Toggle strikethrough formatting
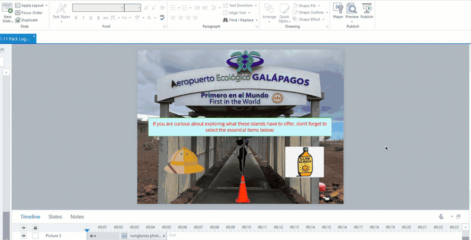 [106, 18]
